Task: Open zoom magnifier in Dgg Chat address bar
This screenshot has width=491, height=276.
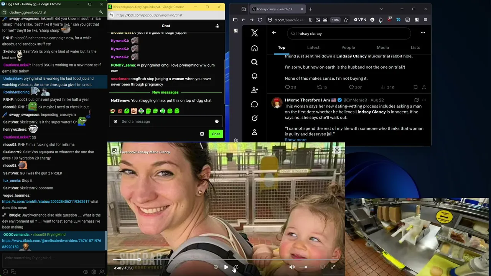Action: [x=101, y=12]
